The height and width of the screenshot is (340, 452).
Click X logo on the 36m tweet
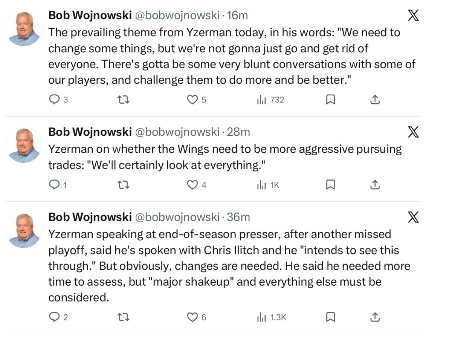(x=414, y=217)
